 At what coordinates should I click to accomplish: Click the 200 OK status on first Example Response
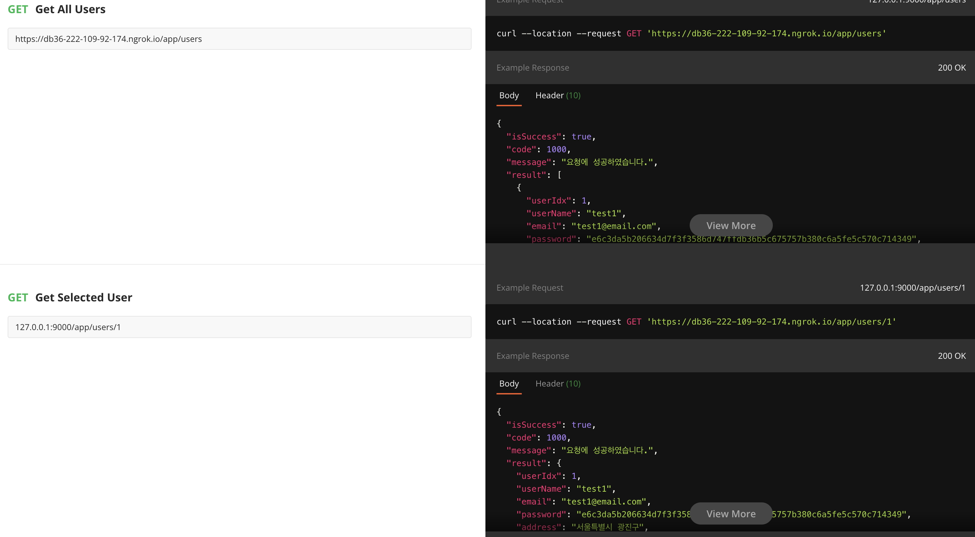click(x=951, y=67)
